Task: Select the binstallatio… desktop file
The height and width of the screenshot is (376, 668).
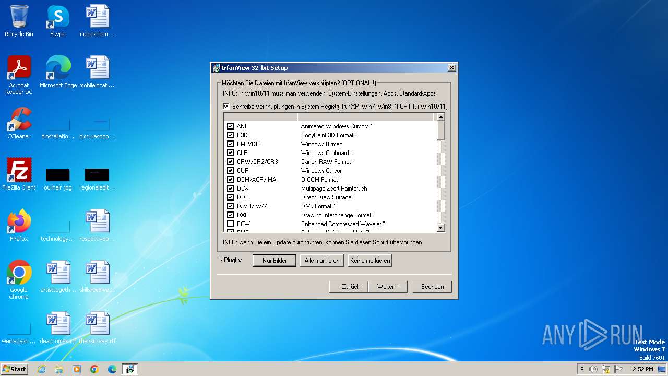Action: [58, 128]
